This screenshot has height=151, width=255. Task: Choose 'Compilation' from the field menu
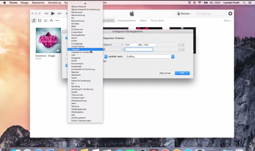click(x=85, y=32)
